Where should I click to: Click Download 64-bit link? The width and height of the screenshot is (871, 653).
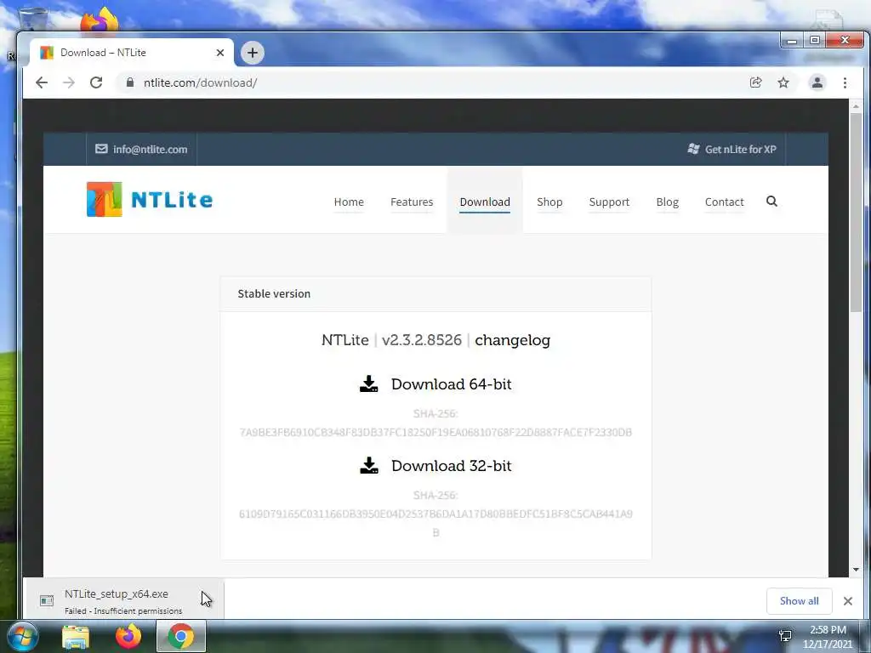click(451, 384)
